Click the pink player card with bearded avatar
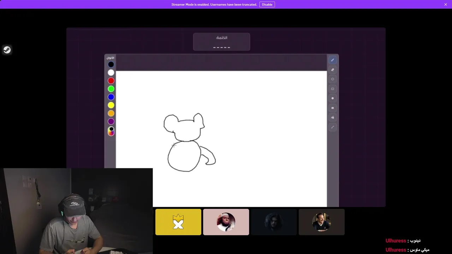This screenshot has height=254, width=452. pyautogui.click(x=226, y=222)
